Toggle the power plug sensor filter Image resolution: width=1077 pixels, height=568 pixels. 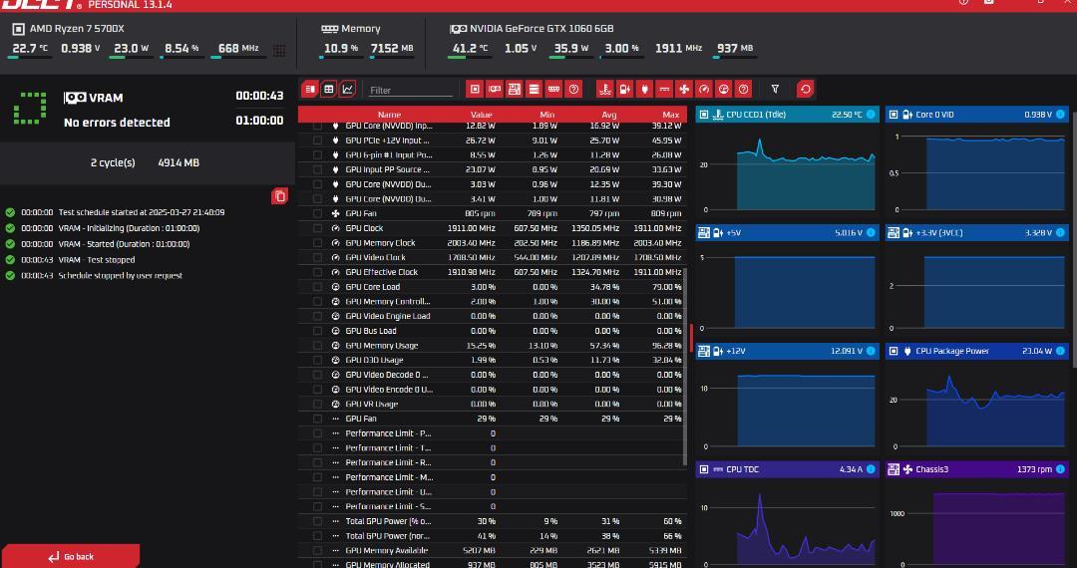[x=644, y=89]
